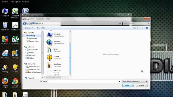The image size is (173, 97).
Task: Click the file list vertical scrollbar thumb
Action: [70, 58]
